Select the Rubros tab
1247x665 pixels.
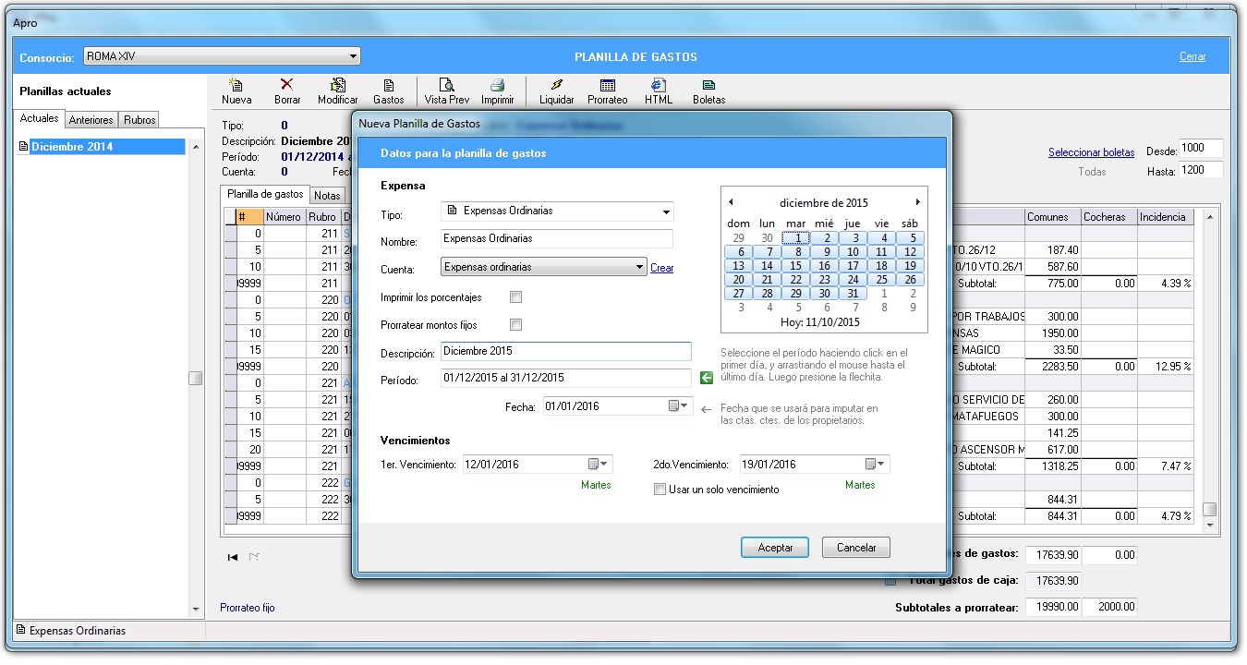click(139, 120)
